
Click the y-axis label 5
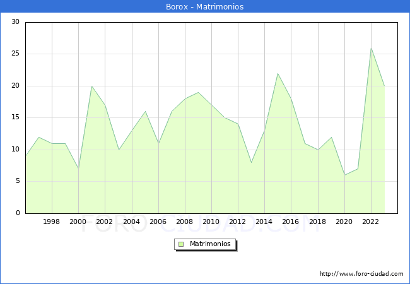pos(18,181)
